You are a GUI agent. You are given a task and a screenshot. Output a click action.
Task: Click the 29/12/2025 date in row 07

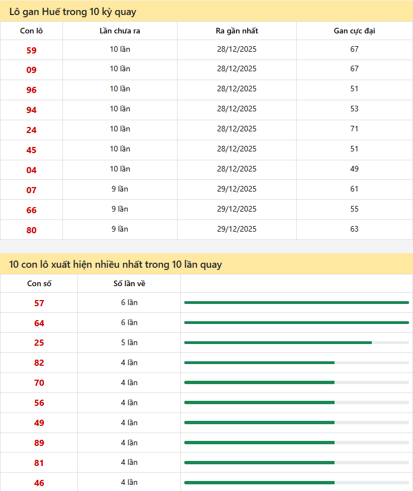[x=237, y=189]
